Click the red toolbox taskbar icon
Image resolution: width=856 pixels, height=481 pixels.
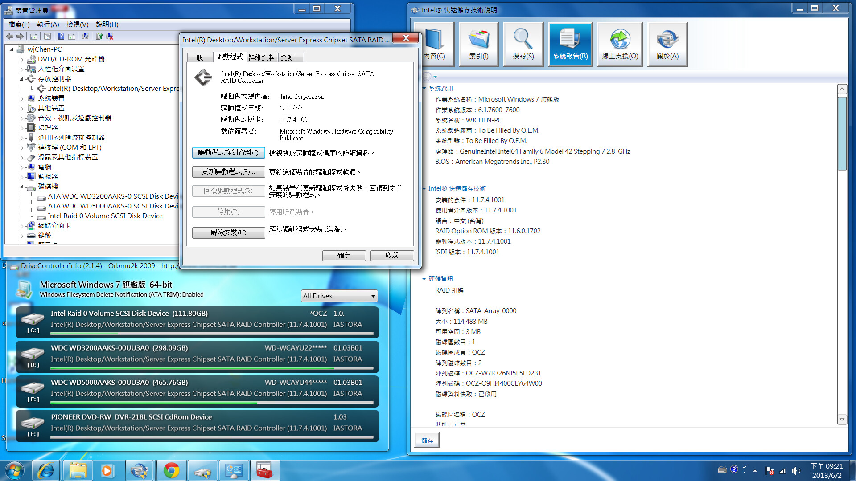point(265,470)
